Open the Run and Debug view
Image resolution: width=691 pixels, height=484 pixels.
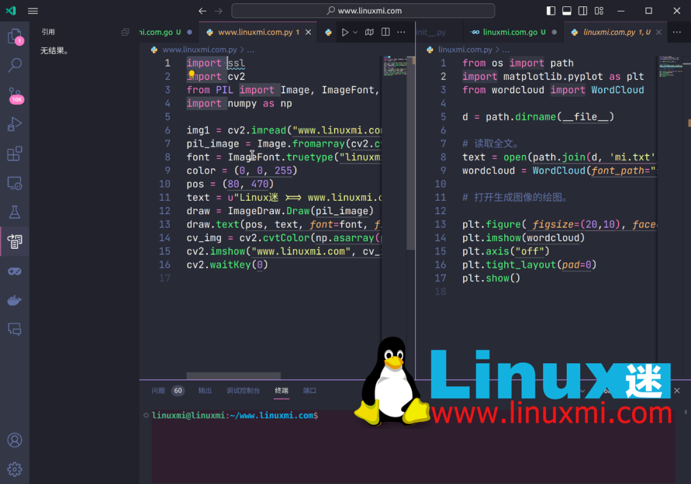tap(15, 124)
